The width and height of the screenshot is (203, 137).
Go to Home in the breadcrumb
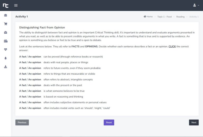tap(148, 17)
